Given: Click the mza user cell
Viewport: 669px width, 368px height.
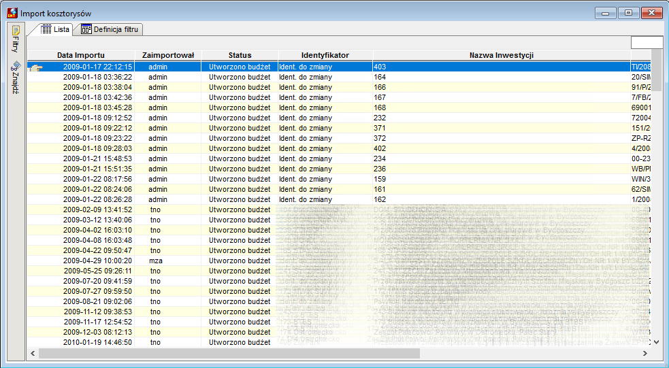Looking at the screenshot, I should pyautogui.click(x=168, y=261).
